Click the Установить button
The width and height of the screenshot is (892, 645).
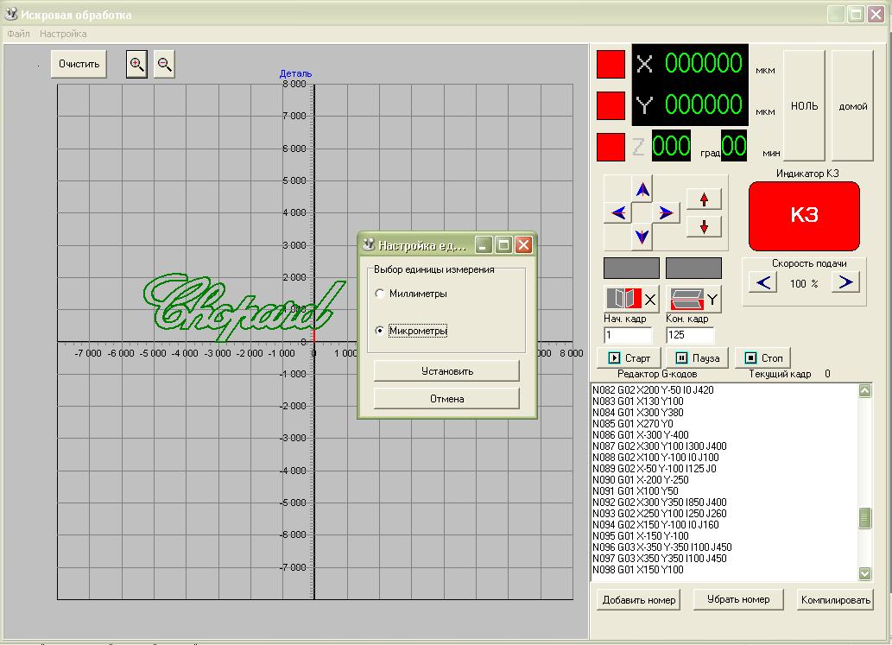point(446,370)
